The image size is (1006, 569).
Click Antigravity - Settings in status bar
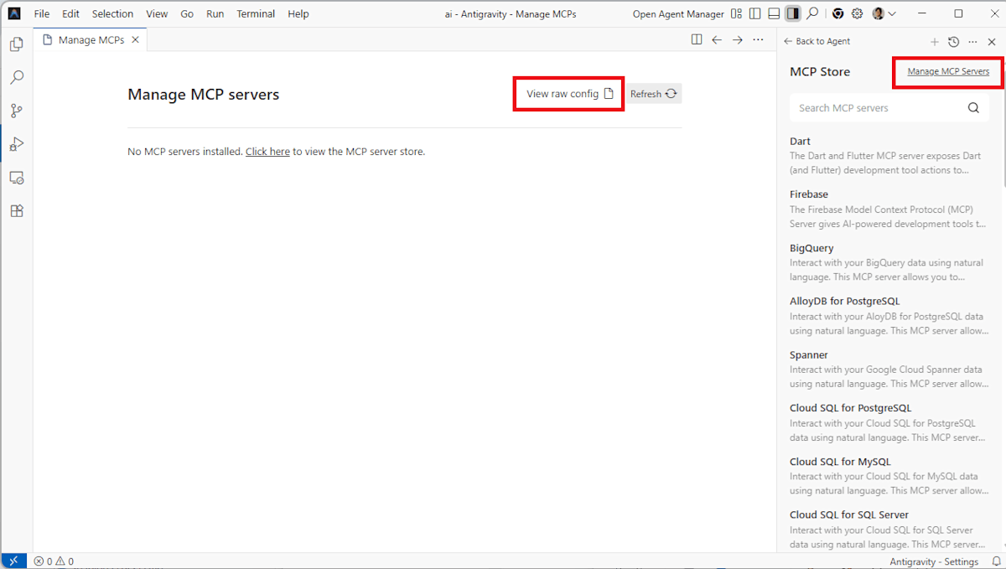934,561
